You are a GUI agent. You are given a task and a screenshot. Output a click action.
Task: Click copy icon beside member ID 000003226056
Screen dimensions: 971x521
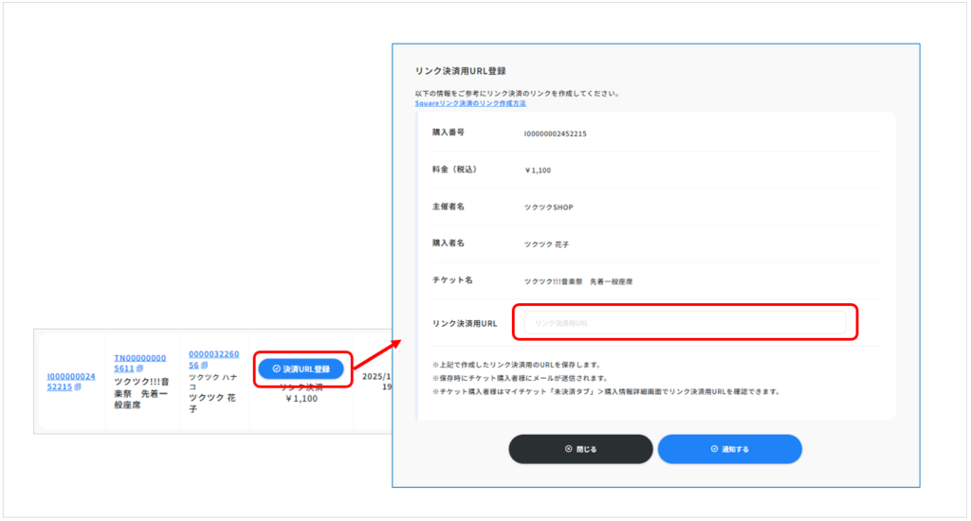click(205, 365)
